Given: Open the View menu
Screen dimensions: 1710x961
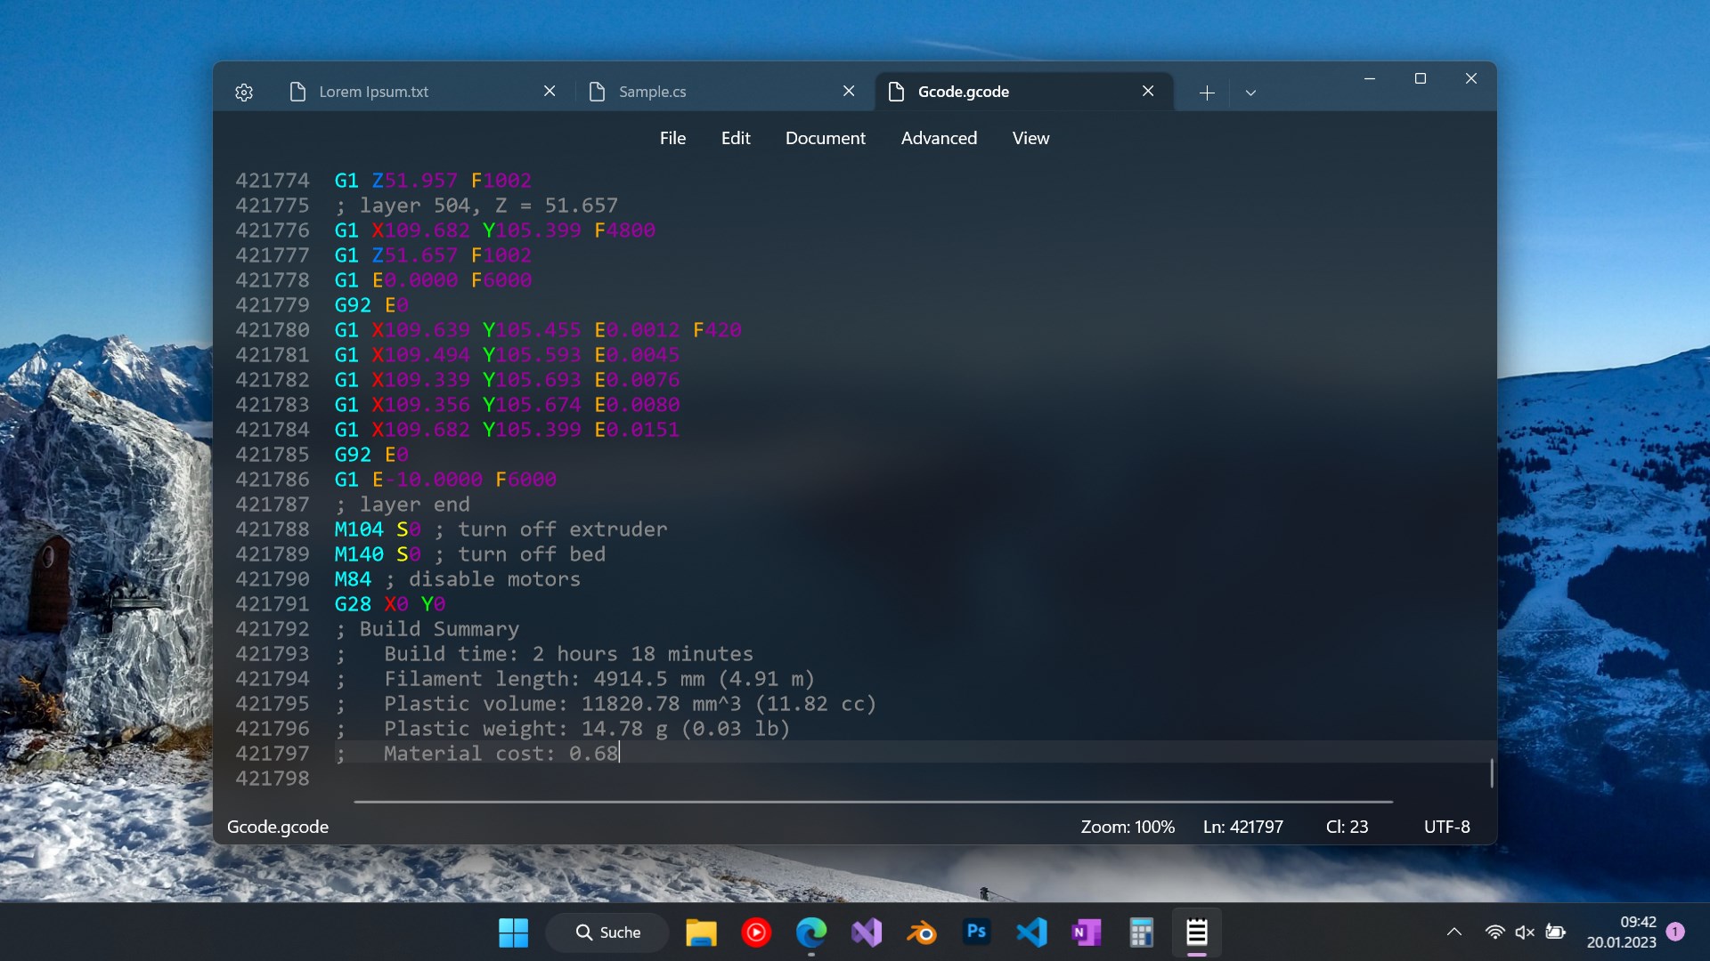Looking at the screenshot, I should click(x=1030, y=138).
